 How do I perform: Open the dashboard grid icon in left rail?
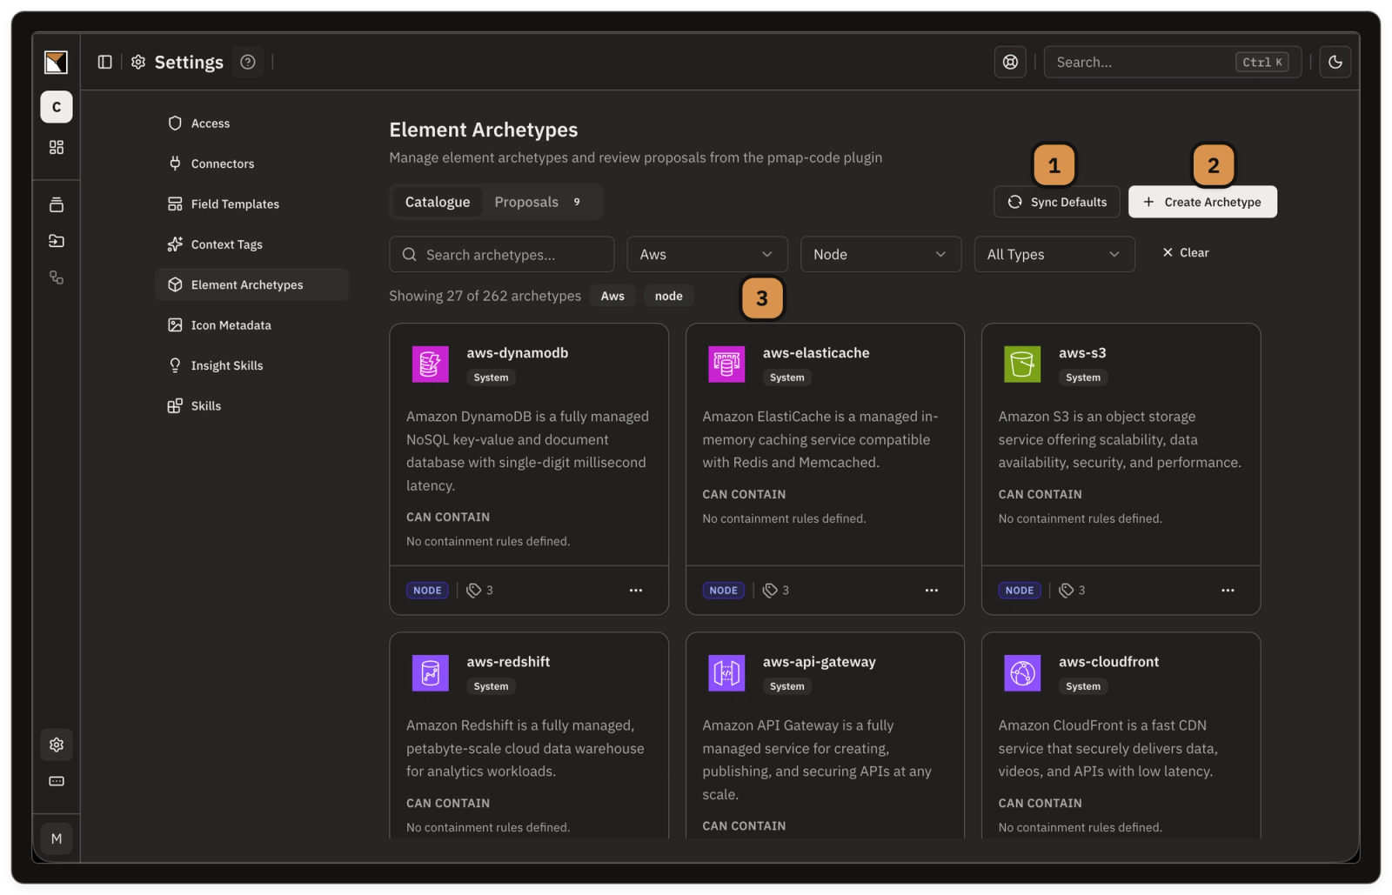tap(57, 147)
